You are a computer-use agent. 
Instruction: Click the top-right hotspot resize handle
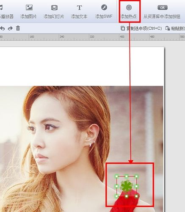click(136, 176)
